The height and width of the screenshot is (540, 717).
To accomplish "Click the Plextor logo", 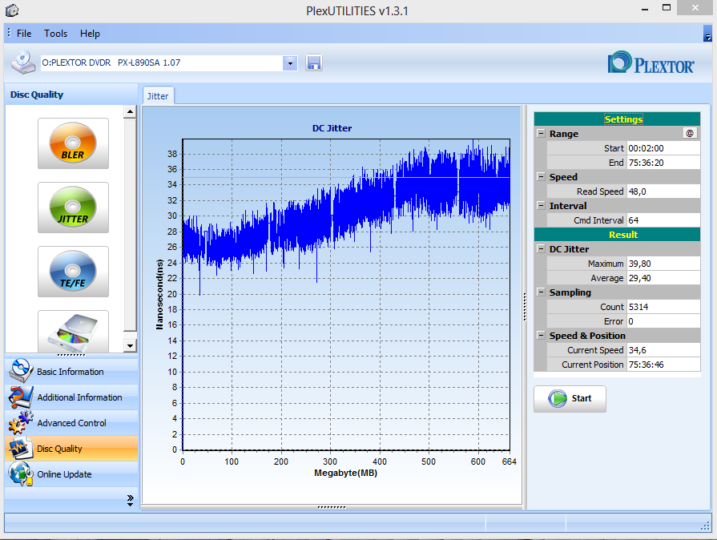I will (651, 62).
